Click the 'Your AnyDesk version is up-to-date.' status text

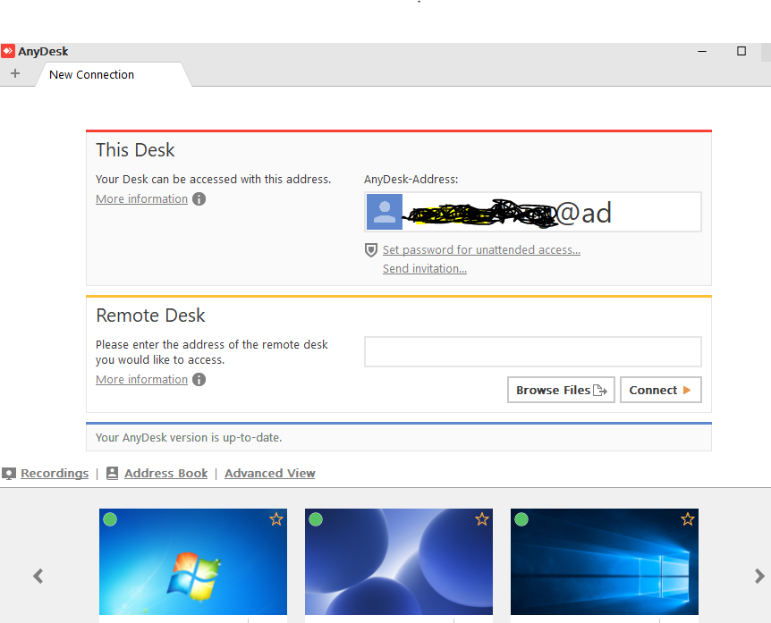coord(189,437)
